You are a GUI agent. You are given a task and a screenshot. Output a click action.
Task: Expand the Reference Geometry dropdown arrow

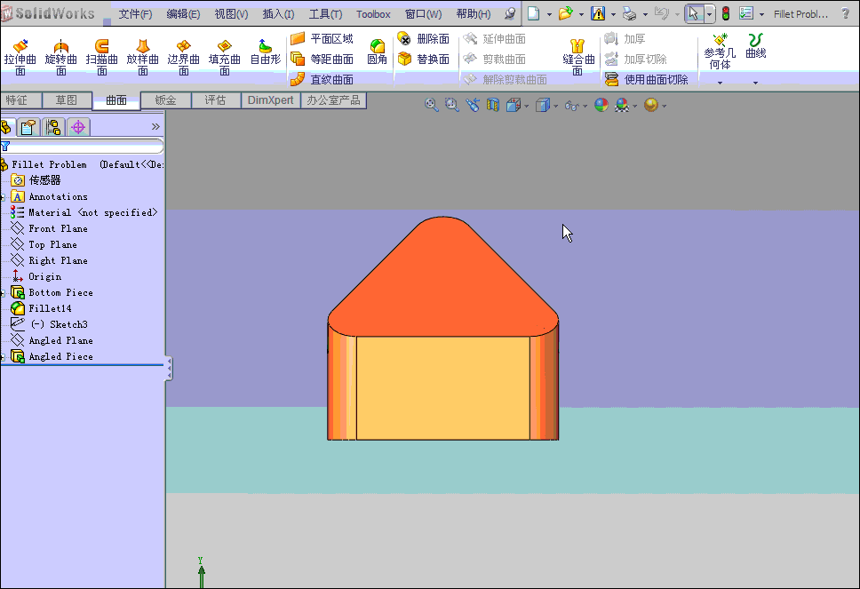(x=720, y=83)
